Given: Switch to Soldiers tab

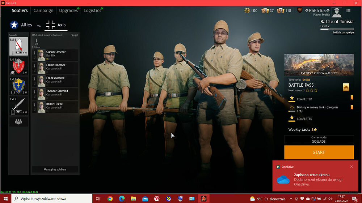Looking at the screenshot, I should point(20,10).
